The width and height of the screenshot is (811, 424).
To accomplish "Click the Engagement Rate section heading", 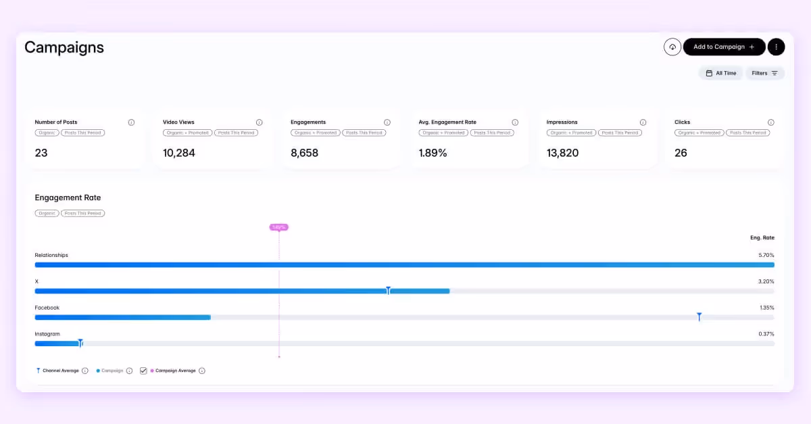I will pos(68,197).
